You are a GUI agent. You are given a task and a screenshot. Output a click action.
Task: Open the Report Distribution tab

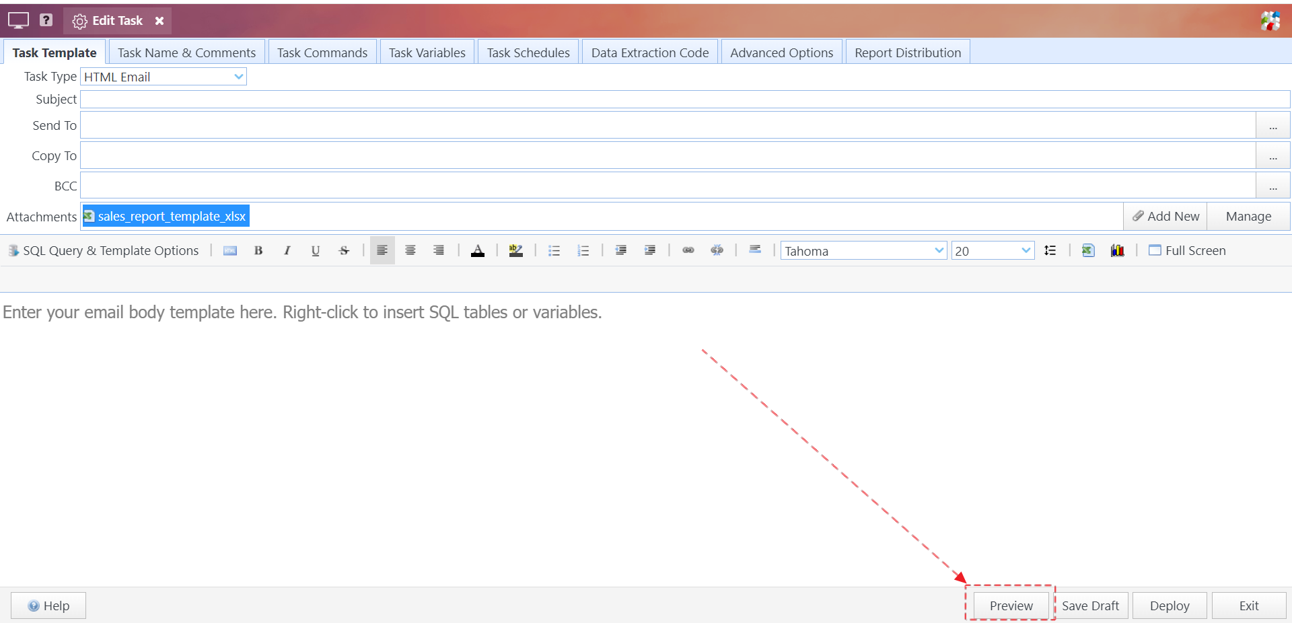pos(908,52)
